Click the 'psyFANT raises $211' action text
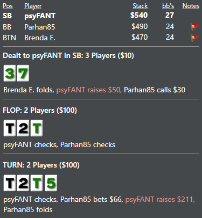202x218 pixels. [x=160, y=199]
